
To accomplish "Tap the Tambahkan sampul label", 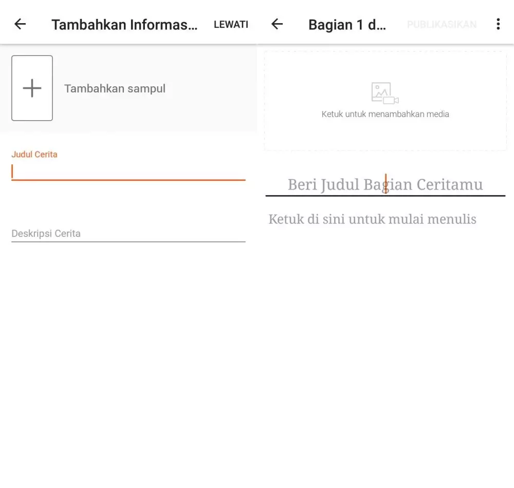I will [x=115, y=88].
